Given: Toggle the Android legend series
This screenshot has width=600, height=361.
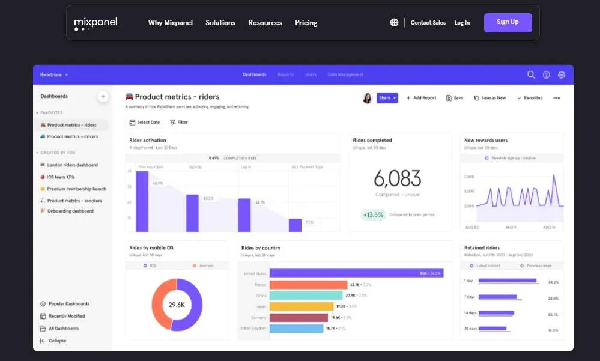Looking at the screenshot, I should [203, 265].
